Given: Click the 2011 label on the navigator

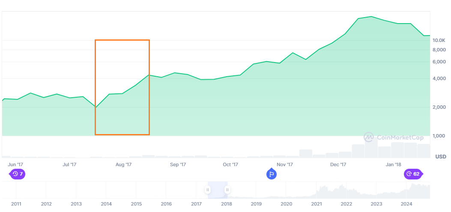Looking at the screenshot, I should (x=16, y=204).
